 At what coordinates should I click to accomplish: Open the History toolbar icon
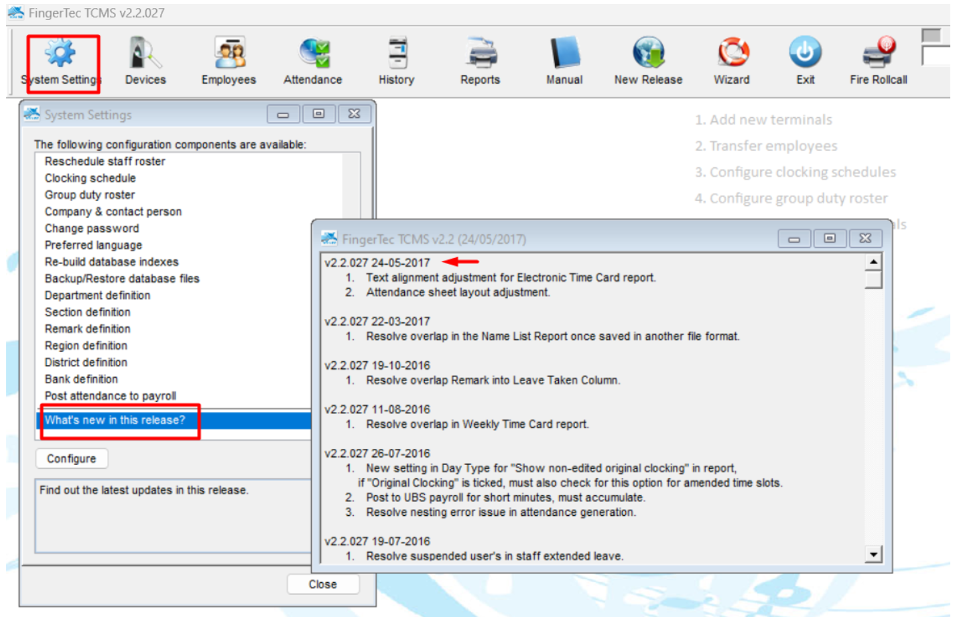tap(397, 53)
